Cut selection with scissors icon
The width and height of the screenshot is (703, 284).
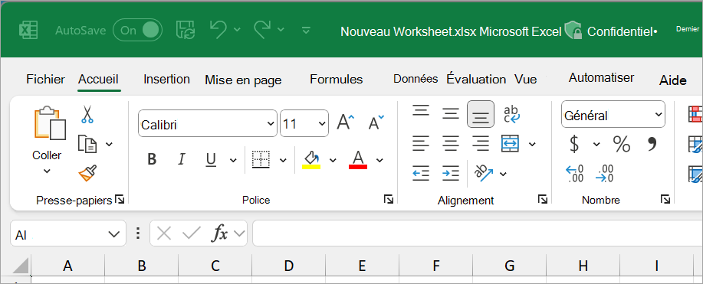(x=87, y=114)
